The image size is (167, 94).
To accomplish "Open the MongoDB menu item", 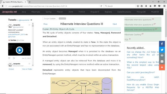I will point(141,12).
